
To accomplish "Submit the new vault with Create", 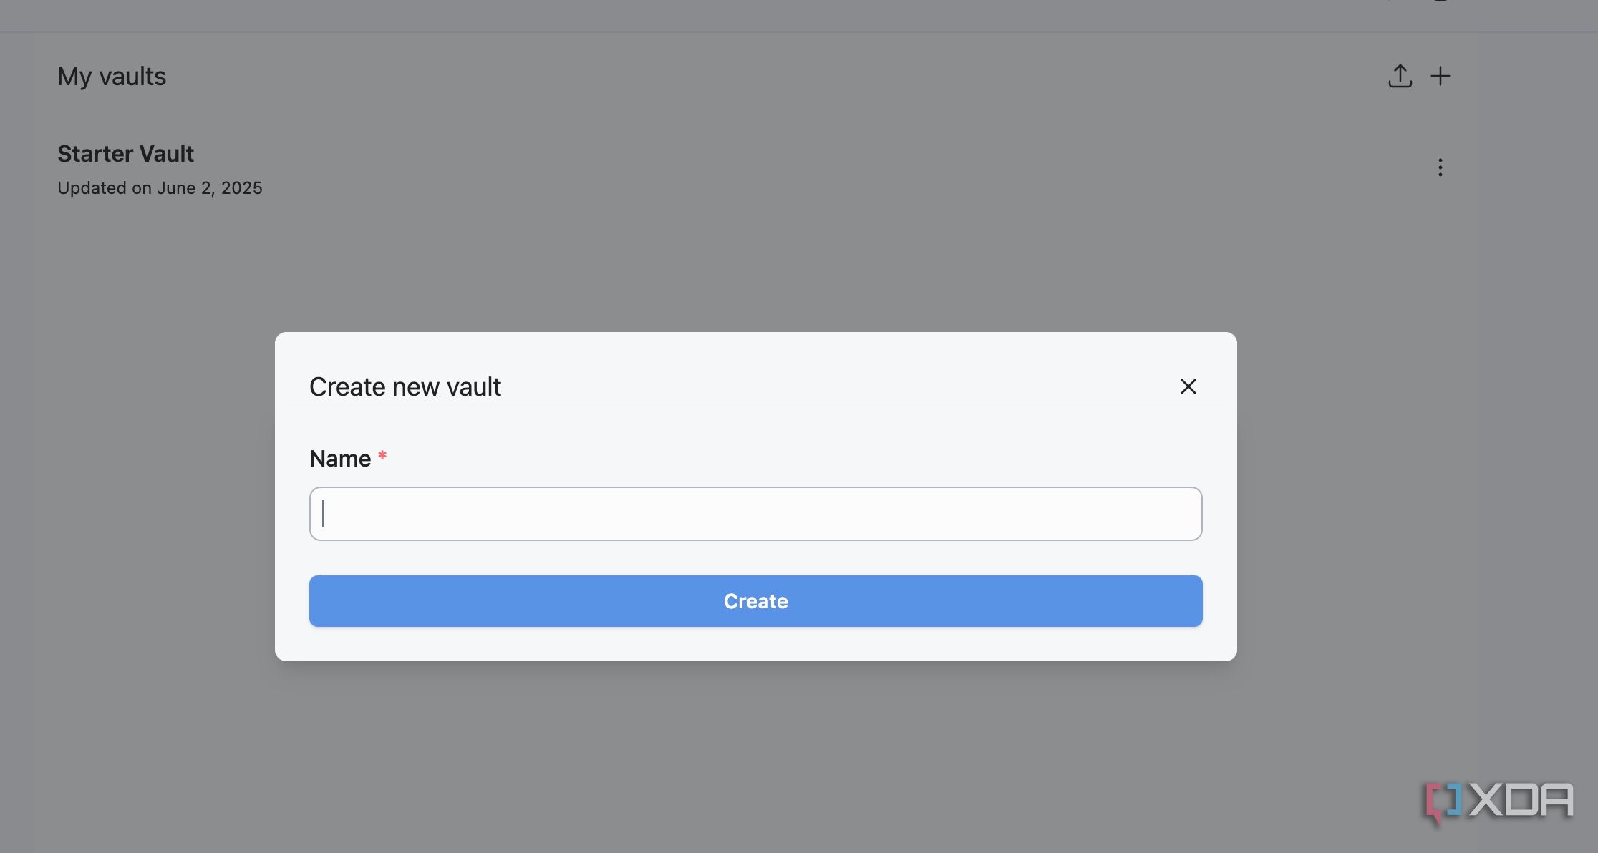I will click(755, 601).
